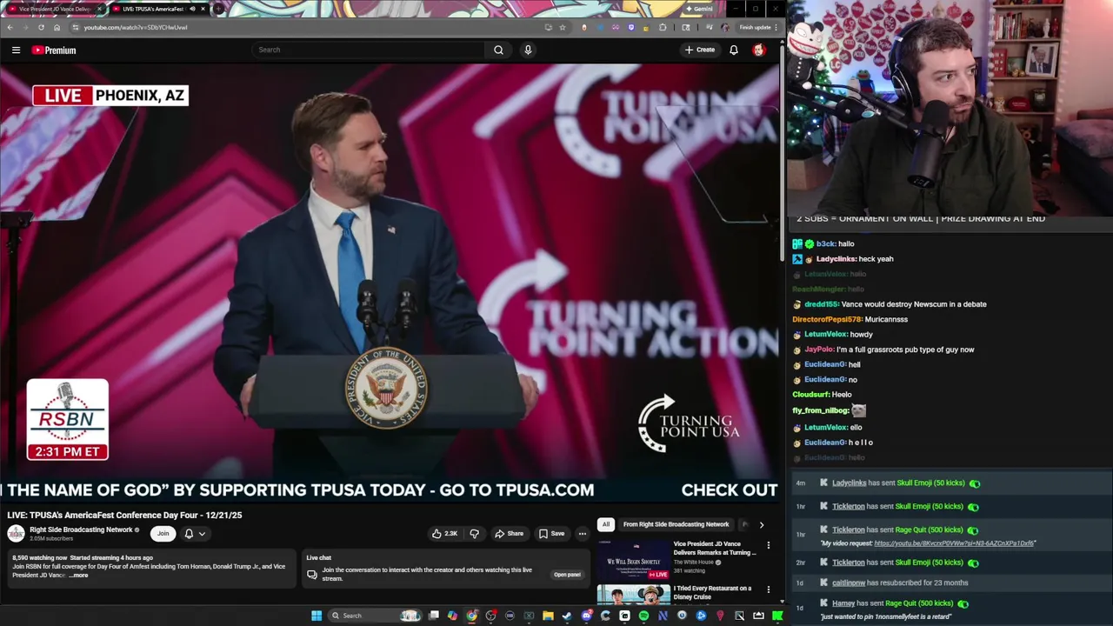Share the live video

click(x=509, y=534)
